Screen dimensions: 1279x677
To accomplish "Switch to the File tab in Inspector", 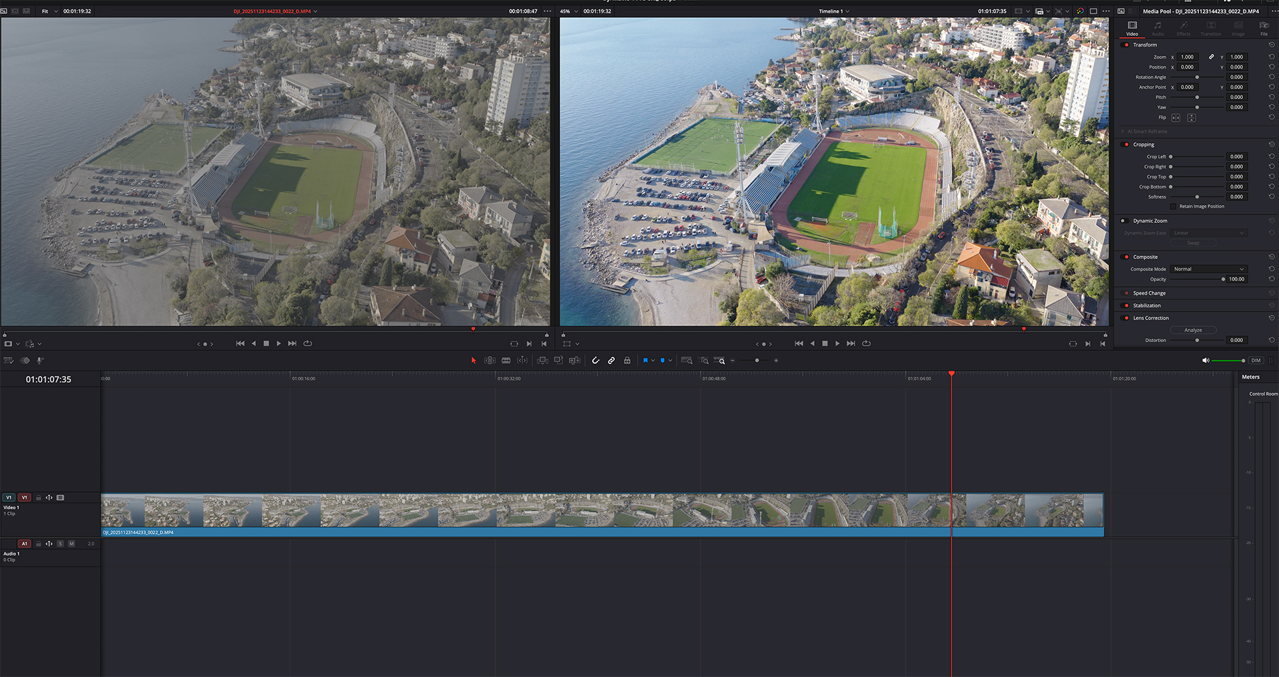I will point(1264,28).
